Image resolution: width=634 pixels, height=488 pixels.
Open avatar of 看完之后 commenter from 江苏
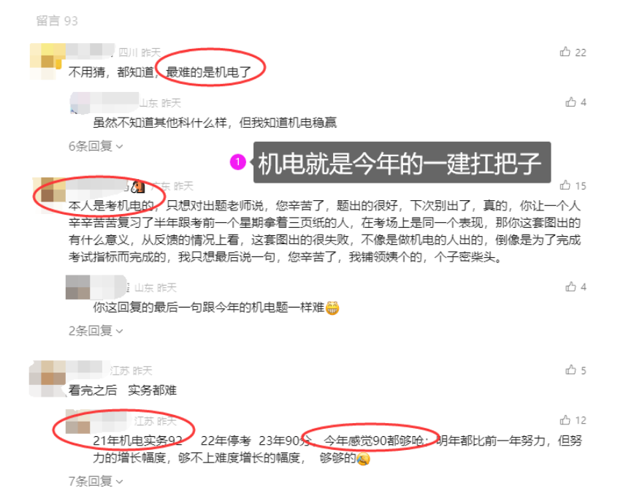click(47, 378)
